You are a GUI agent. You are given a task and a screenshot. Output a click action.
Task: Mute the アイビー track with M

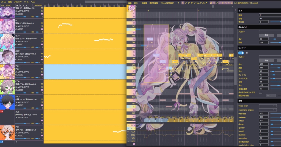click(42, 69)
